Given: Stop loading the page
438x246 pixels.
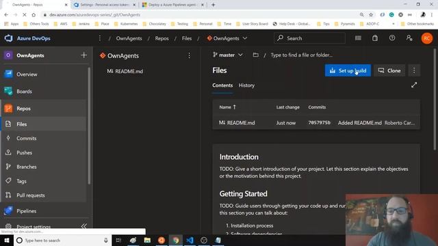Looking at the screenshot, I should point(25,15).
